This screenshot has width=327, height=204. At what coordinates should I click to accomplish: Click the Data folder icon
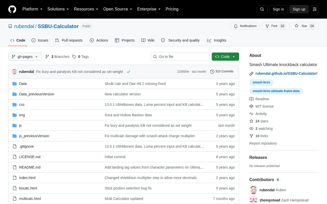pos(15,84)
